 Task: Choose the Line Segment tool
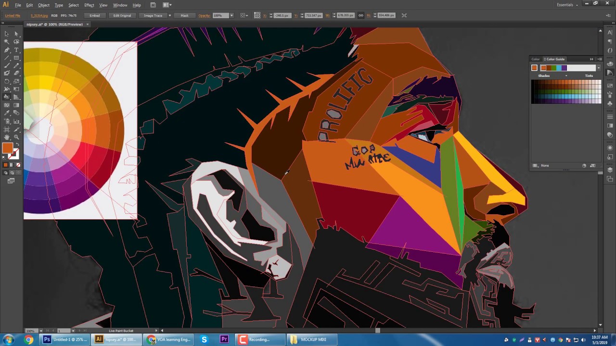pos(7,58)
